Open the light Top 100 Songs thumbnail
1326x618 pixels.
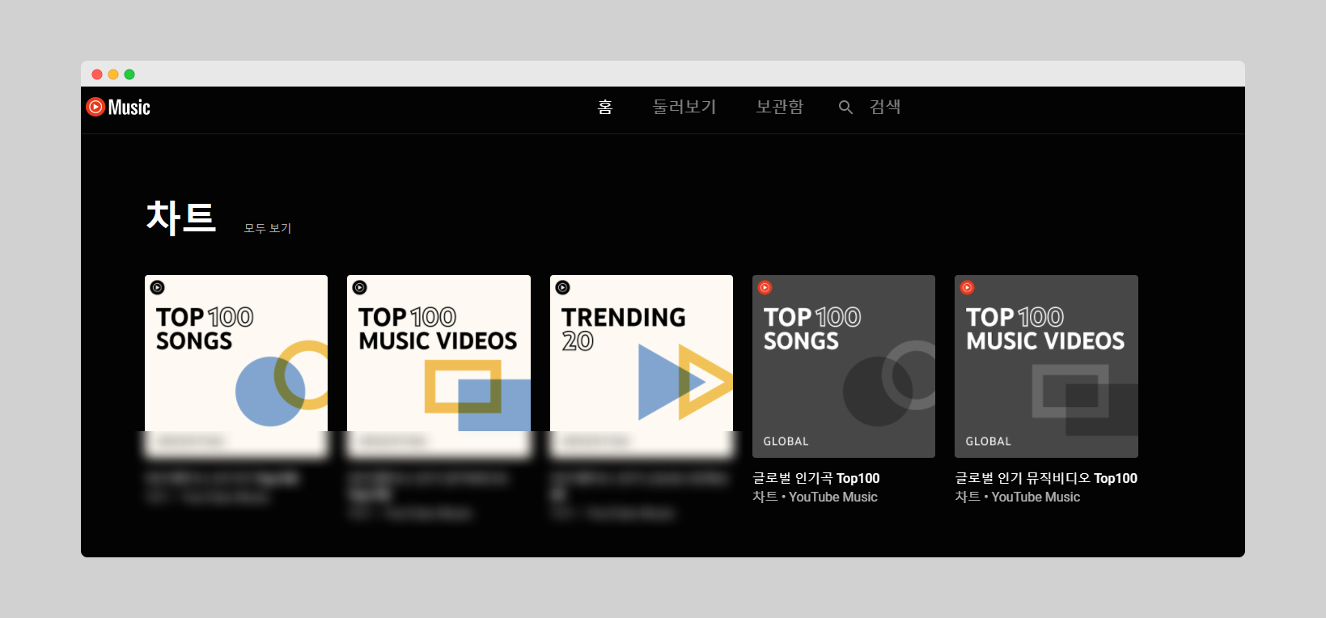(236, 366)
